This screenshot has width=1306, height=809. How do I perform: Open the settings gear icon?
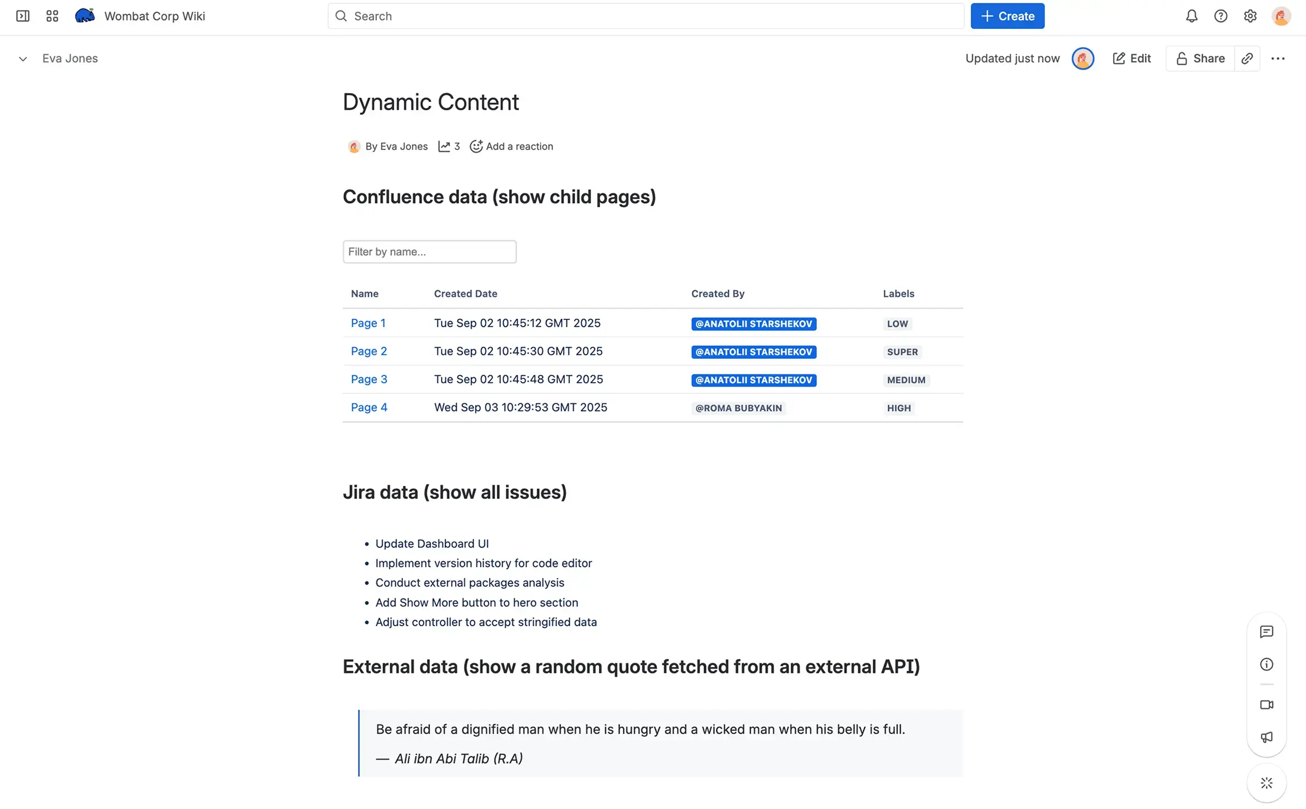1250,16
